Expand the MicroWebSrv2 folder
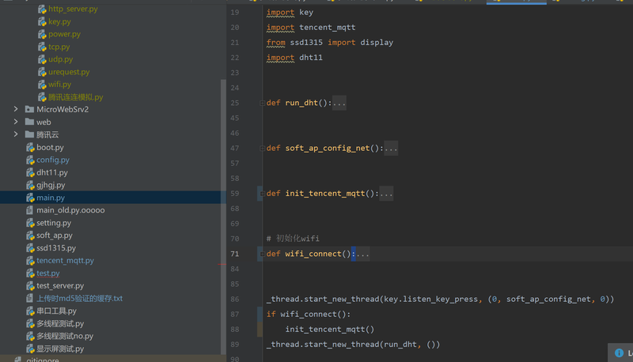The height and width of the screenshot is (362, 633). [16, 109]
